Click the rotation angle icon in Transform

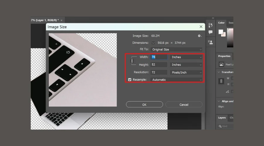coord(227,91)
